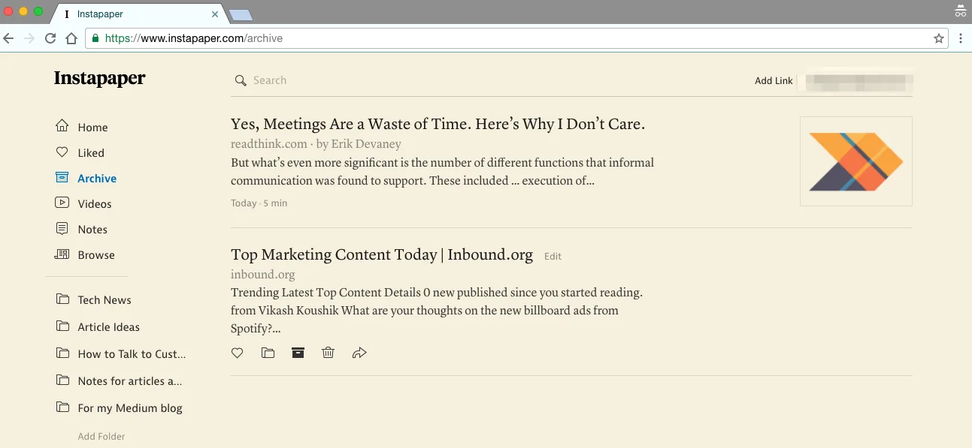Image resolution: width=972 pixels, height=448 pixels.
Task: Click Edit next to Inbound.org title
Action: [553, 257]
